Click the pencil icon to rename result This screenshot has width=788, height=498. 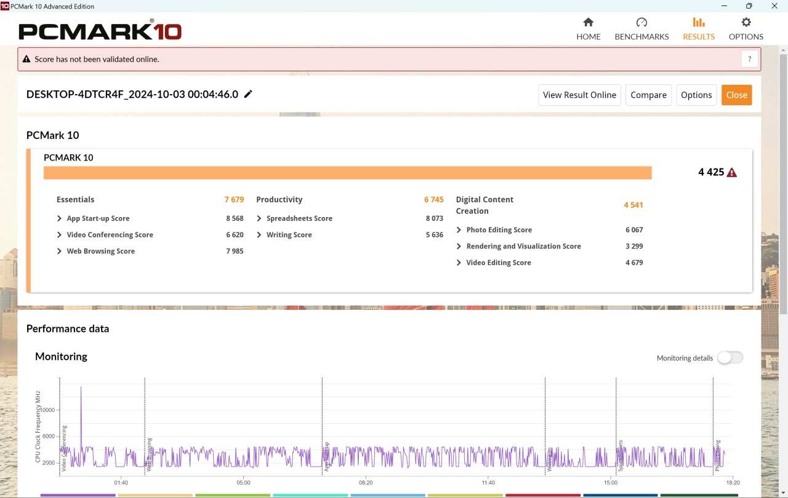(x=248, y=94)
